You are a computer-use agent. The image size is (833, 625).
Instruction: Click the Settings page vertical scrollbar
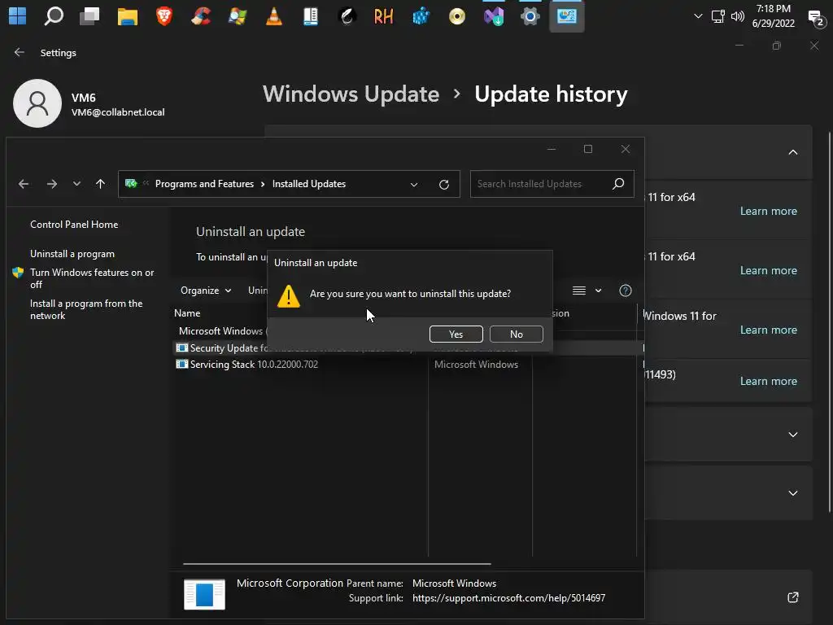(x=829, y=321)
